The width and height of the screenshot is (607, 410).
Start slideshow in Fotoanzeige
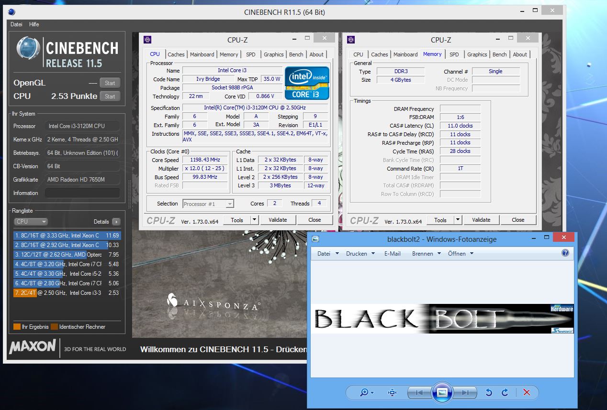coord(442,392)
